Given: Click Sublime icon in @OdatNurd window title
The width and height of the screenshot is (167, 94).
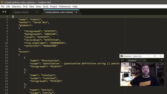Looking at the screenshot, I should point(121,56).
